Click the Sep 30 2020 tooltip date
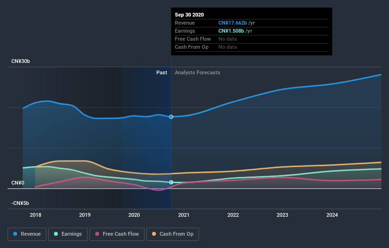Image resolution: width=389 pixels, height=248 pixels. (190, 15)
